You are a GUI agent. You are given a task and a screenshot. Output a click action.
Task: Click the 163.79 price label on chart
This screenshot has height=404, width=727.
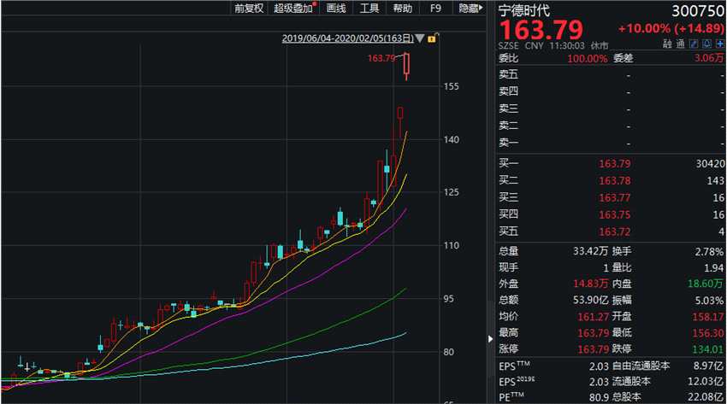[x=381, y=58]
